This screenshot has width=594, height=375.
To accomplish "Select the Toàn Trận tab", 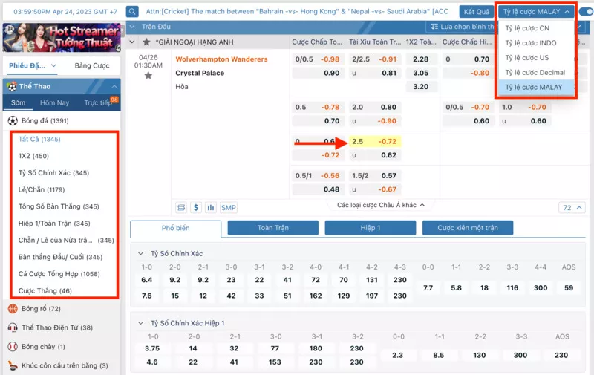I will tap(273, 228).
